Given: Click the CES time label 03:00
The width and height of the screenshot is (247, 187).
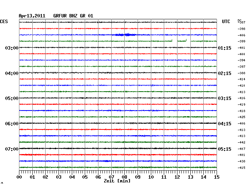Looking at the screenshot, I should (x=12, y=48).
